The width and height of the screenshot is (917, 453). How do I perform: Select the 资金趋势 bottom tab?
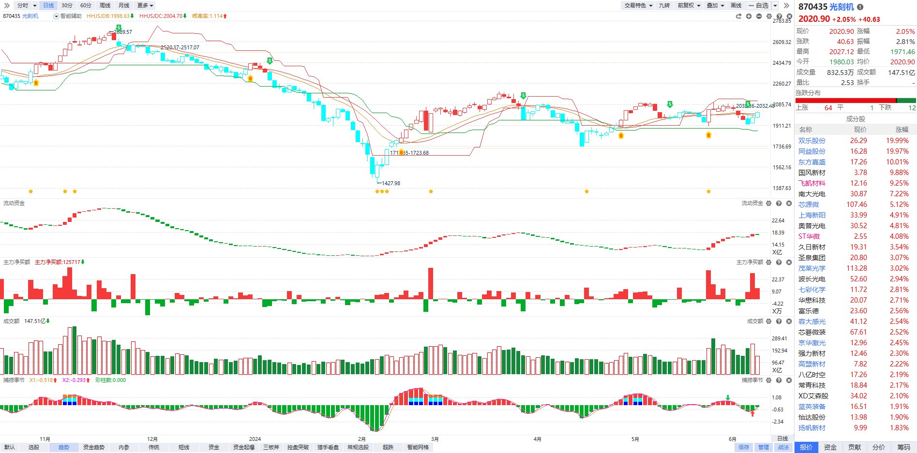(94, 447)
